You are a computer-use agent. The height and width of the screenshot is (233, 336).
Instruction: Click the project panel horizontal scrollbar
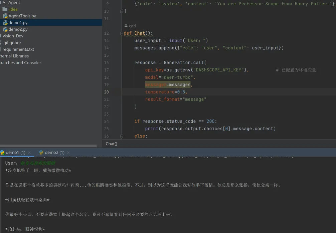click(x=48, y=146)
